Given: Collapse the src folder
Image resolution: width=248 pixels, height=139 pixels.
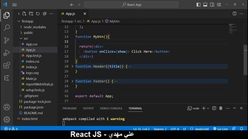Looking at the screenshot, I should (x=21, y=39).
